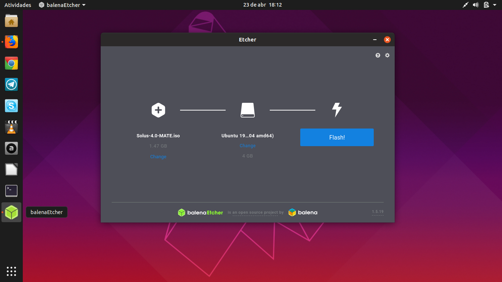The height and width of the screenshot is (282, 502).
Task: Click the lightning bolt flash icon
Action: click(337, 110)
